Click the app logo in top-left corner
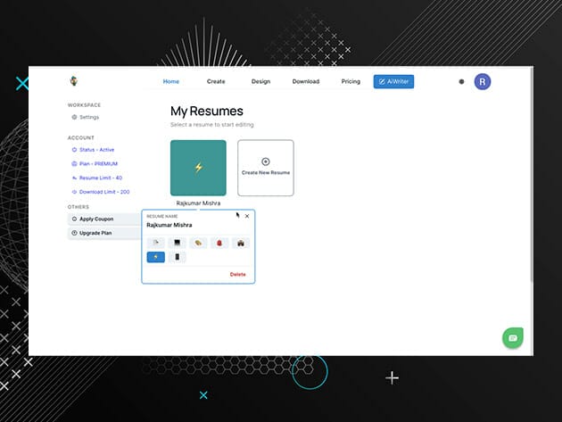 click(74, 81)
